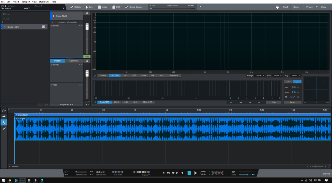Screen dimensions: 332x183
Task: Open the Hold None dropdown
Action: click(x=278, y=75)
